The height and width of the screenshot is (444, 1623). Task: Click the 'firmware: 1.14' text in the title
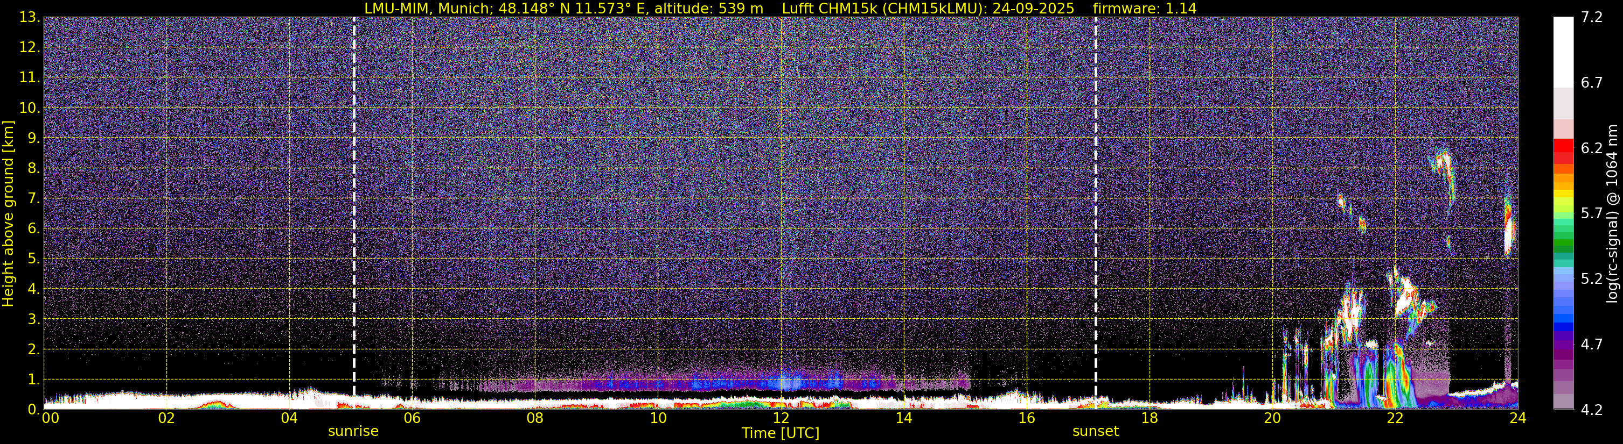point(1145,8)
